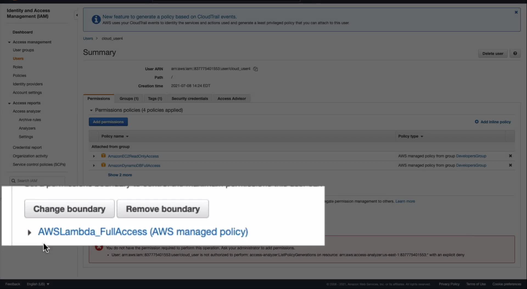527x289 pixels.
Task: Click the Learn more link
Action: click(x=405, y=201)
